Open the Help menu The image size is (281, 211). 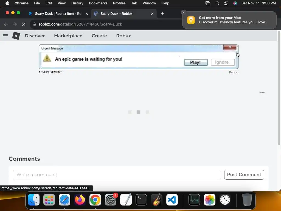(x=165, y=3)
